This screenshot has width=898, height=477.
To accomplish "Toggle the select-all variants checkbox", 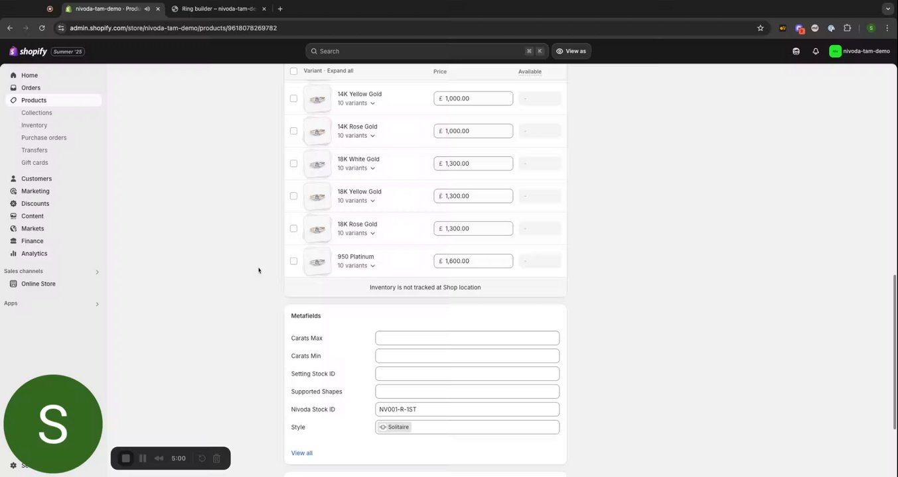I will point(293,71).
